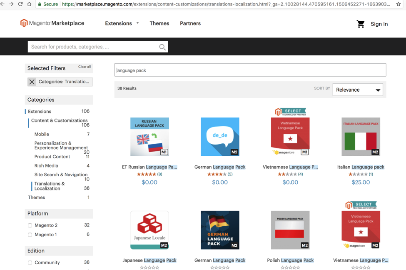This screenshot has width=406, height=270.
Task: Open the shopping cart
Action: pyautogui.click(x=360, y=24)
